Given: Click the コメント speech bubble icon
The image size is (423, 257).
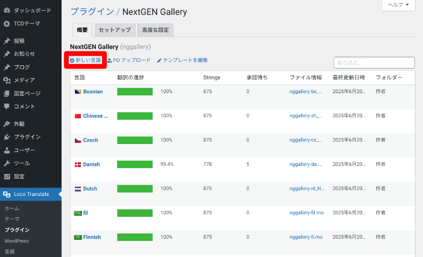Looking at the screenshot, I should click(7, 107).
